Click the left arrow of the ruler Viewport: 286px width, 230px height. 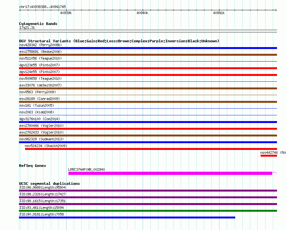[x=20, y=10]
